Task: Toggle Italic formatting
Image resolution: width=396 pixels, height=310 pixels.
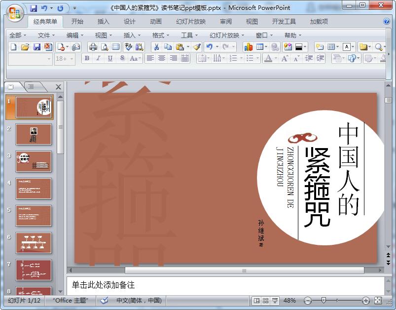Action: coord(99,58)
